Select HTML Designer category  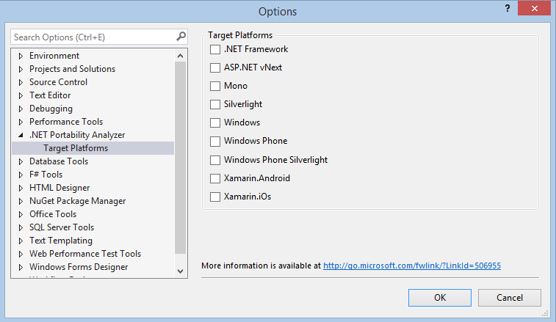click(59, 188)
